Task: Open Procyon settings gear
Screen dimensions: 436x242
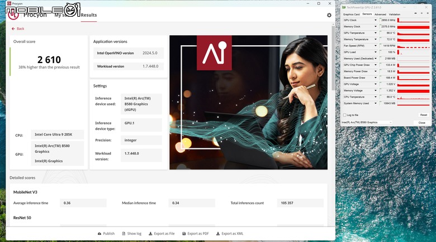Action: pyautogui.click(x=329, y=15)
